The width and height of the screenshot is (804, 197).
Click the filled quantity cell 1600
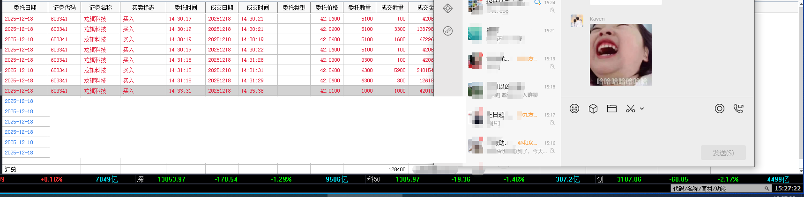(x=392, y=39)
